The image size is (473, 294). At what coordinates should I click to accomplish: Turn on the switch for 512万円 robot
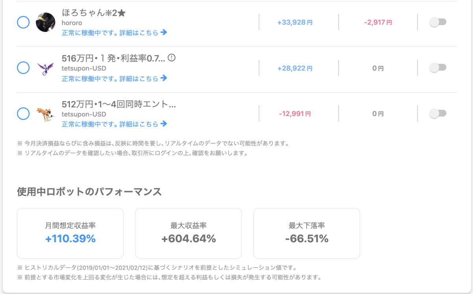pos(438,114)
